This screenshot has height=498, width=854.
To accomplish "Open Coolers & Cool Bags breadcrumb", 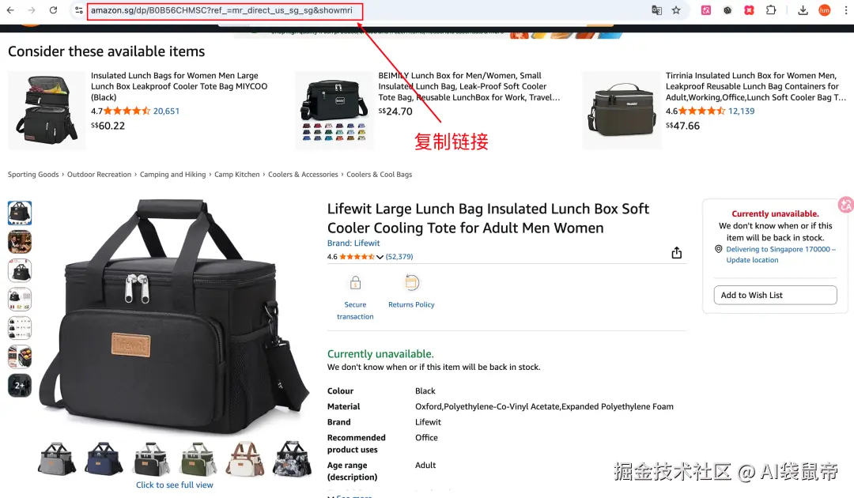I will [379, 175].
